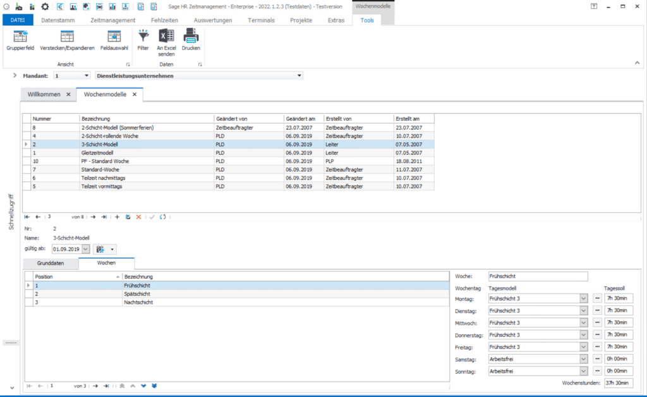The width and height of the screenshot is (647, 397).
Task: Open the gültig ab date dropdown
Action: tap(85, 249)
